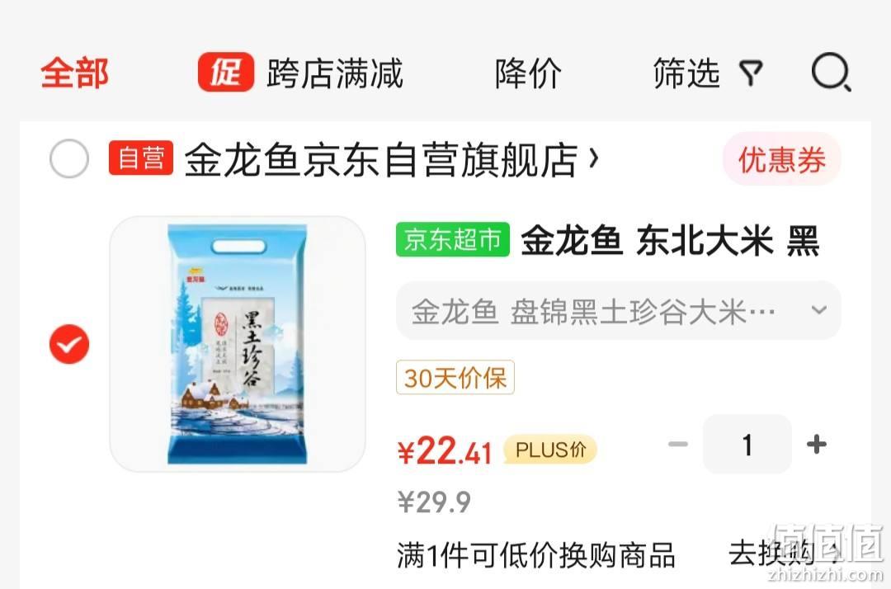Open the search magnifier icon
Screen dimensions: 891x589
832,72
